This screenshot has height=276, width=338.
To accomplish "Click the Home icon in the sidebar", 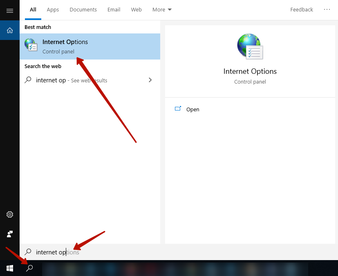I will (x=10, y=30).
